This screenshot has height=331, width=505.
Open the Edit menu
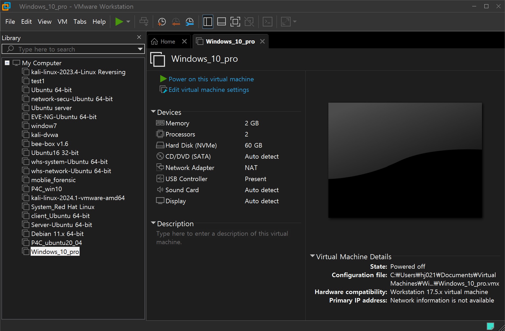(x=26, y=22)
